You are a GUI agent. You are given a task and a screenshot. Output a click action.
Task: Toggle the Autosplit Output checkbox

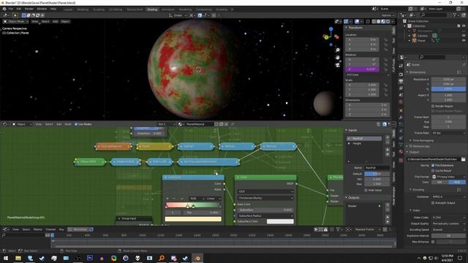(433, 203)
